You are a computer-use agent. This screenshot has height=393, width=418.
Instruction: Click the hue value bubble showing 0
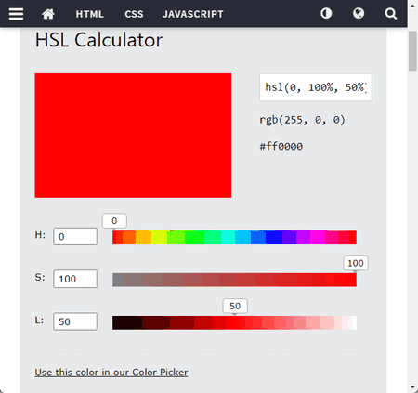pos(114,221)
